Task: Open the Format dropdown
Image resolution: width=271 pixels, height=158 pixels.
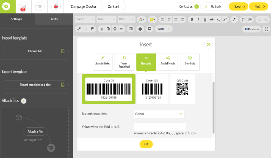Action: pos(85,19)
